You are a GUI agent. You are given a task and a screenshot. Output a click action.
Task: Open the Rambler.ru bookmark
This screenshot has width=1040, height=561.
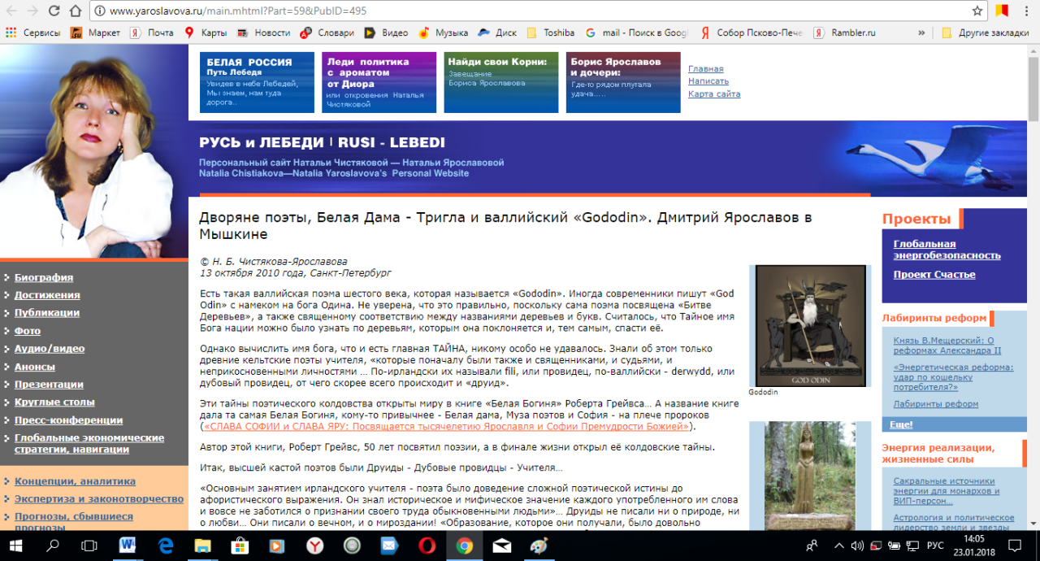pyautogui.click(x=845, y=33)
